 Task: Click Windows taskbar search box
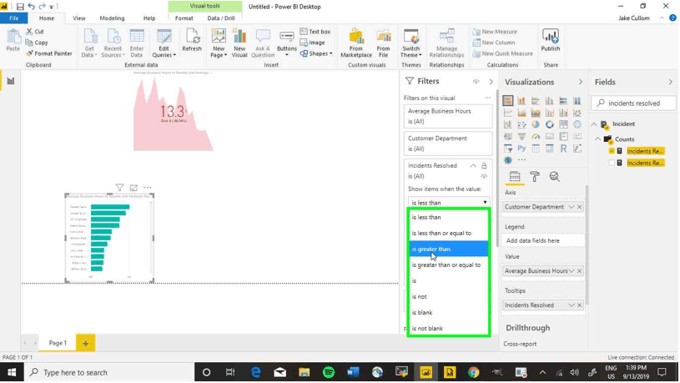(108, 373)
